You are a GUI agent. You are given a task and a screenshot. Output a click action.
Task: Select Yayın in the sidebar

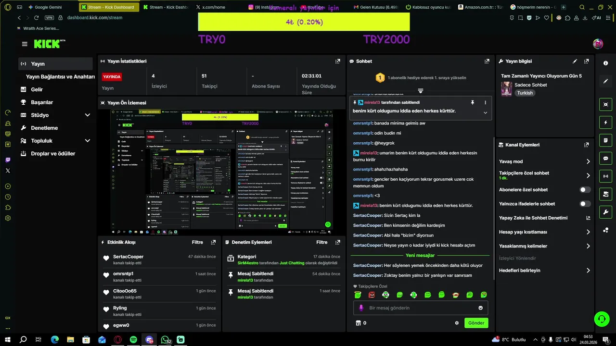[x=55, y=64]
